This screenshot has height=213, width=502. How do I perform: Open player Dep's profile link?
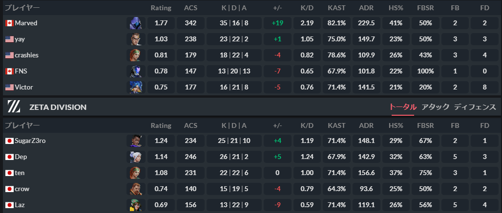pyautogui.click(x=21, y=157)
